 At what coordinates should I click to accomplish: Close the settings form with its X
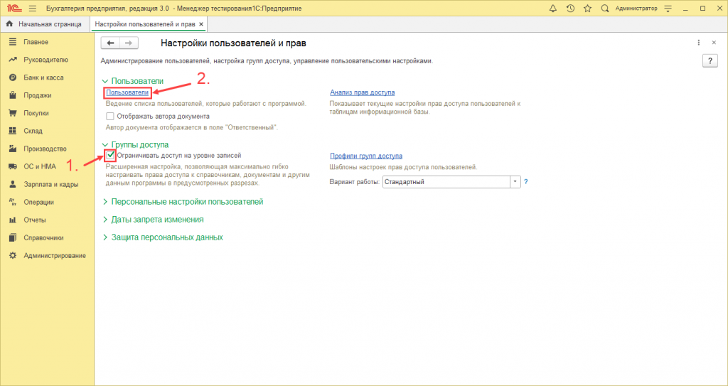[x=714, y=43]
